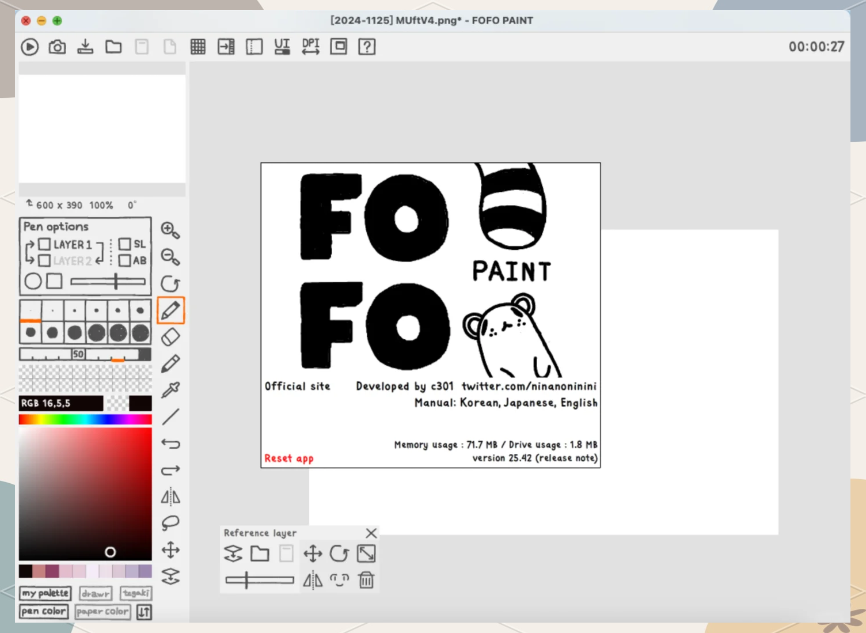Click the undo arrow
The width and height of the screenshot is (866, 633).
[170, 444]
